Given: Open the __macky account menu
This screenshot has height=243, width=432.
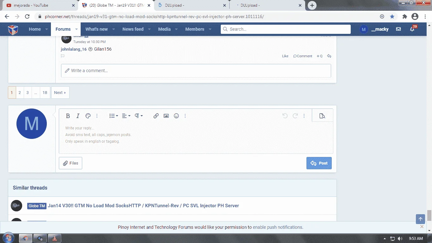Looking at the screenshot, I should tap(374, 29).
